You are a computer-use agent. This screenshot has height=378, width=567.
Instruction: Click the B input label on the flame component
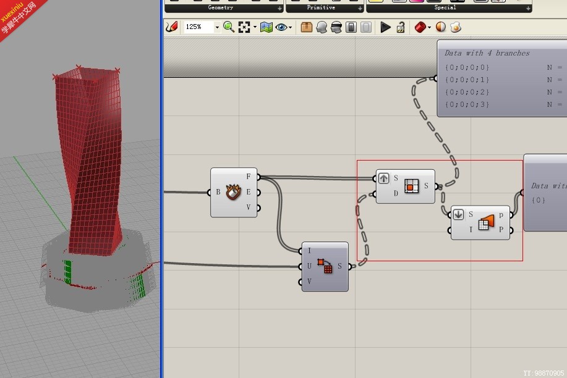(218, 192)
